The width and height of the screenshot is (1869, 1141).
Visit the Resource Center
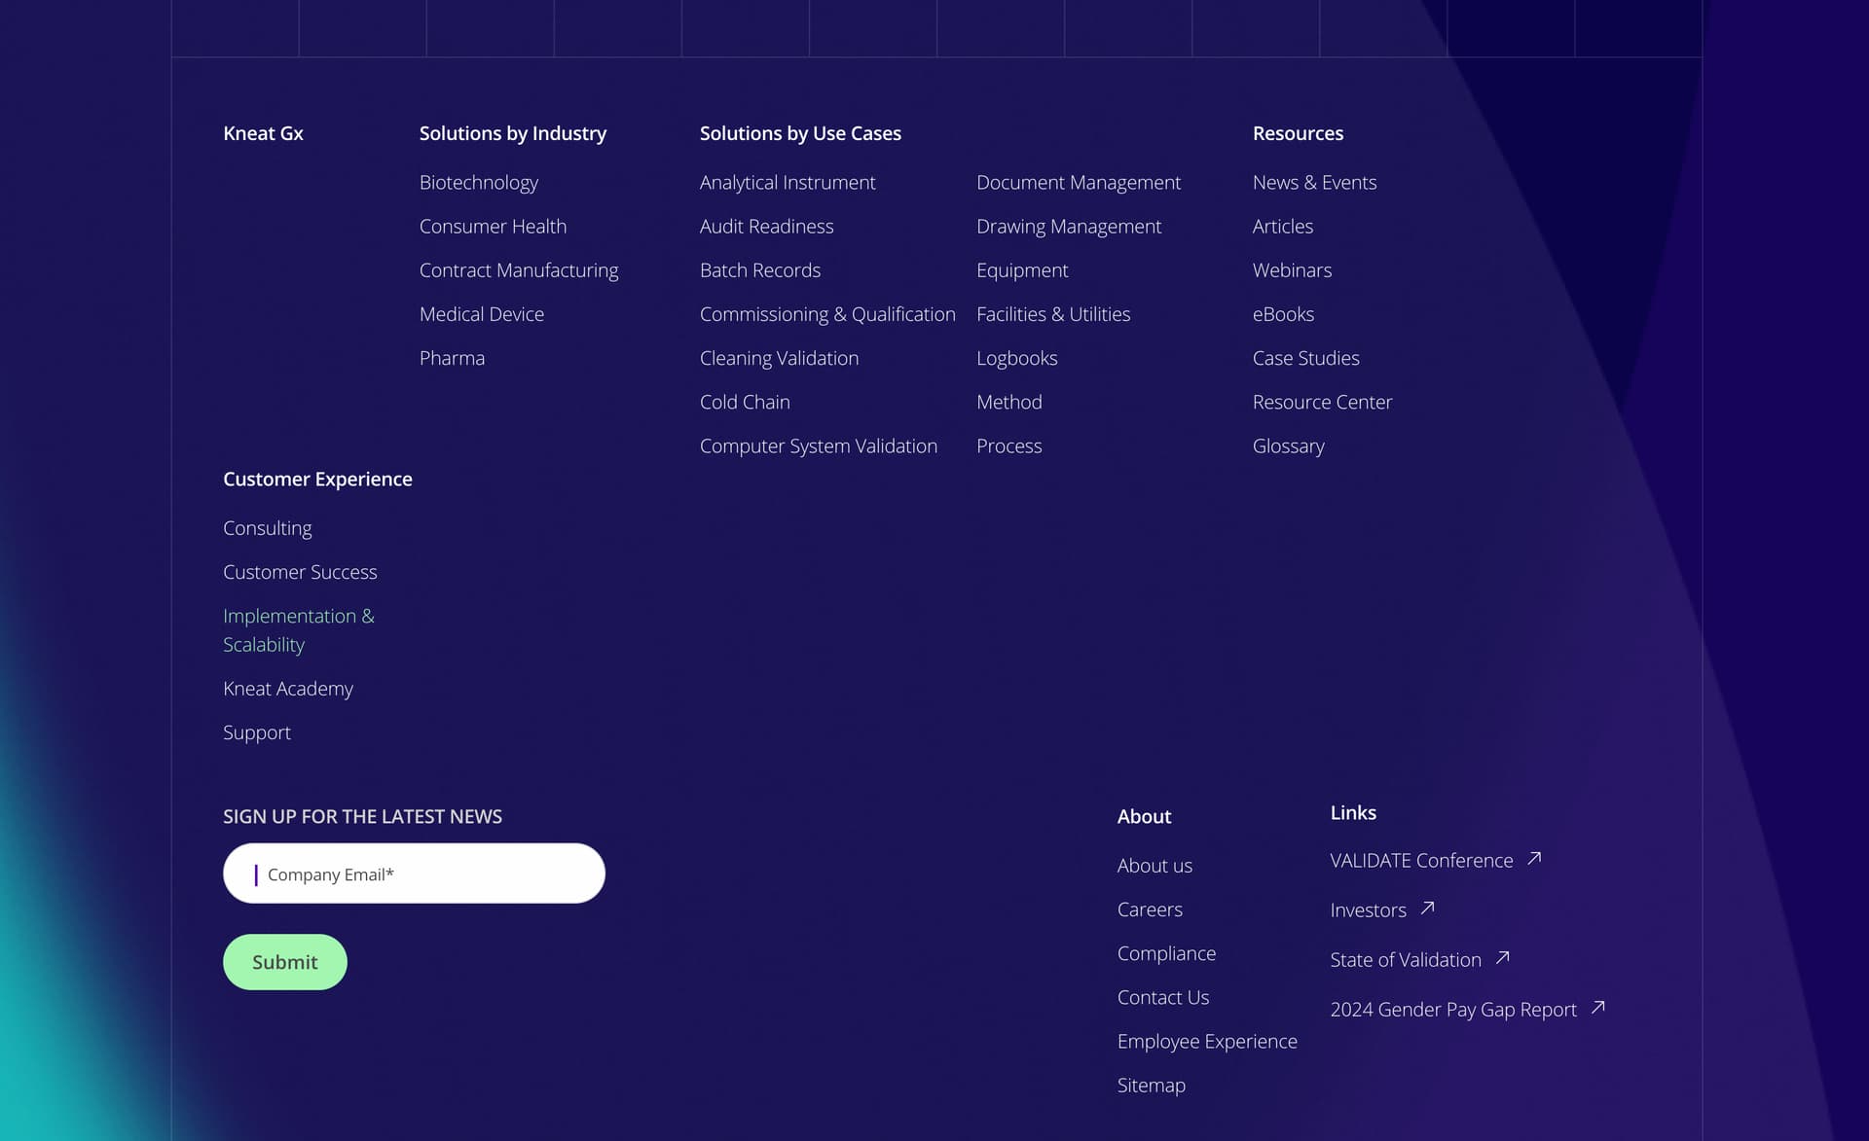point(1323,402)
